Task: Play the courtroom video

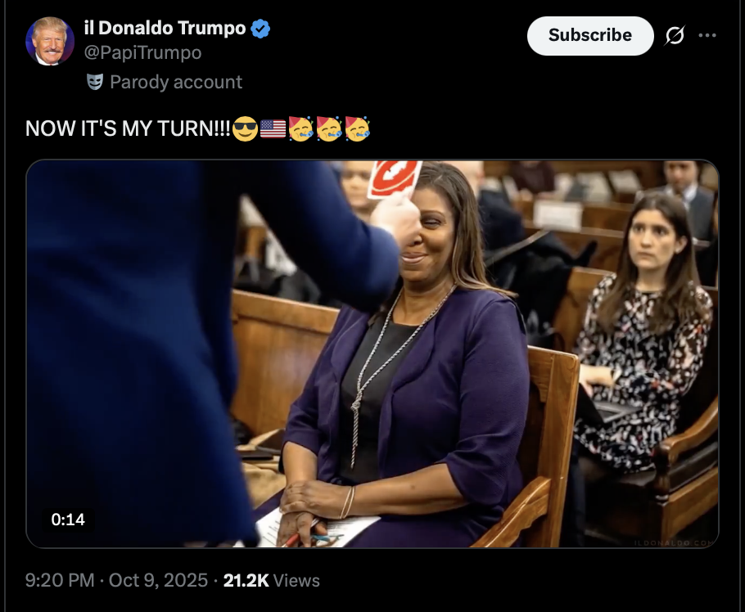Action: tap(372, 353)
